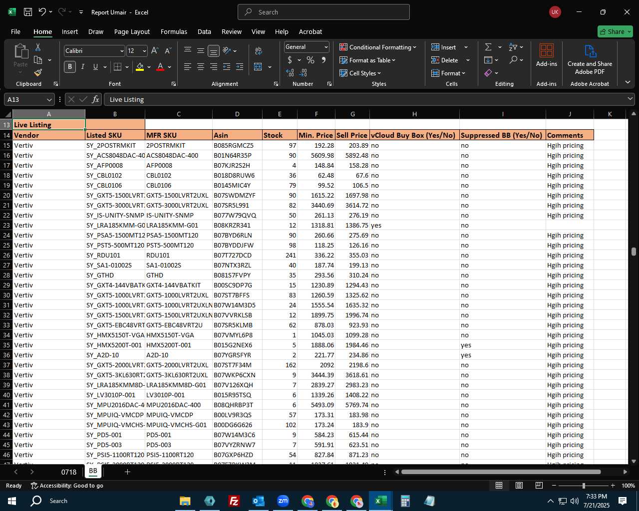Screen dimensions: 639x511
Task: Click the Percent Style icon
Action: pyautogui.click(x=311, y=60)
